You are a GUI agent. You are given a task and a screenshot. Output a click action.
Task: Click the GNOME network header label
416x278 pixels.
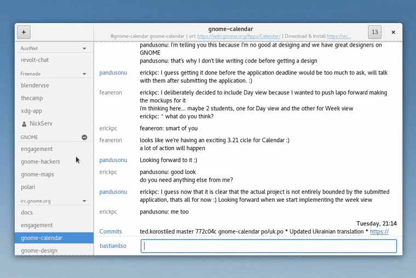(29, 138)
